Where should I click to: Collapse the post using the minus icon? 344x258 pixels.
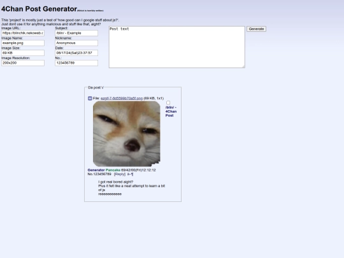90,98
